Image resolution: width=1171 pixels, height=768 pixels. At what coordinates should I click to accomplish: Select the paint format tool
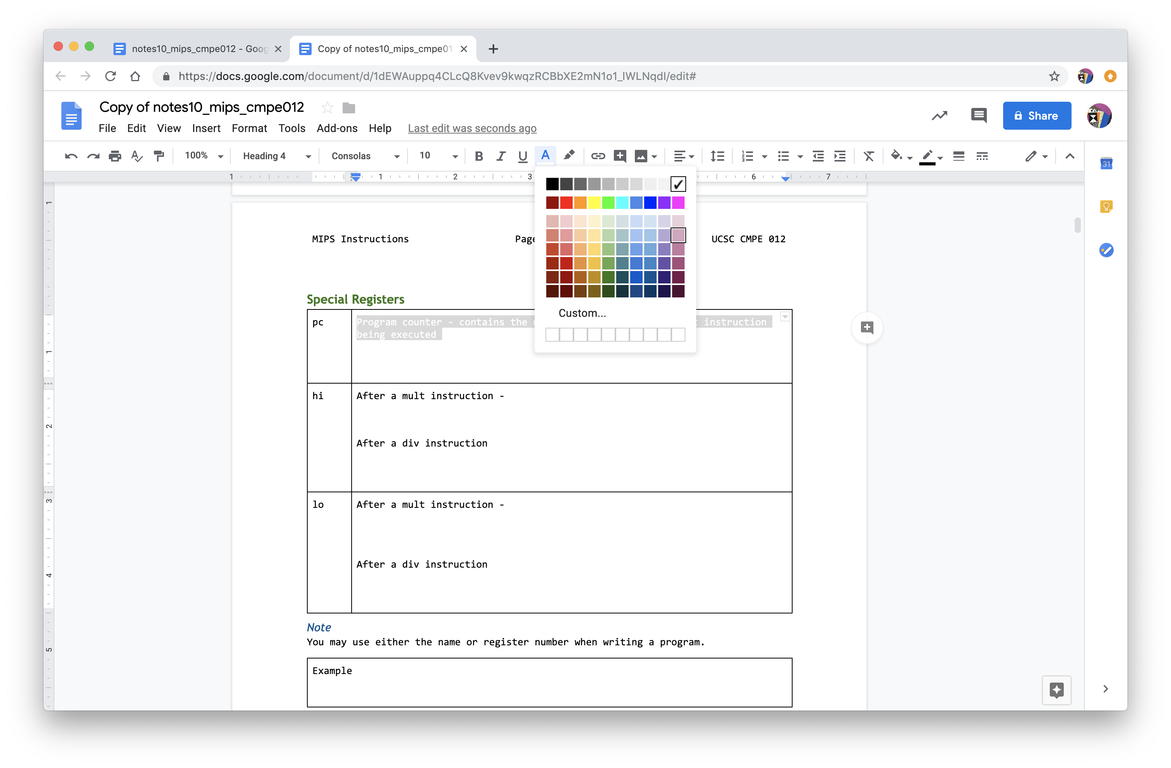pyautogui.click(x=159, y=156)
